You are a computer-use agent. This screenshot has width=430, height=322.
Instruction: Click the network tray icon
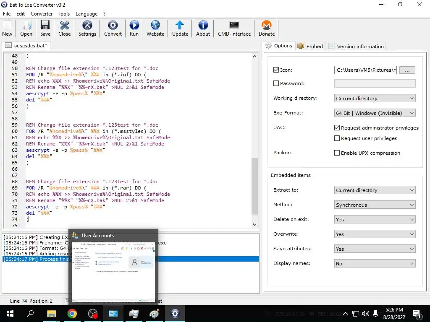click(356, 314)
